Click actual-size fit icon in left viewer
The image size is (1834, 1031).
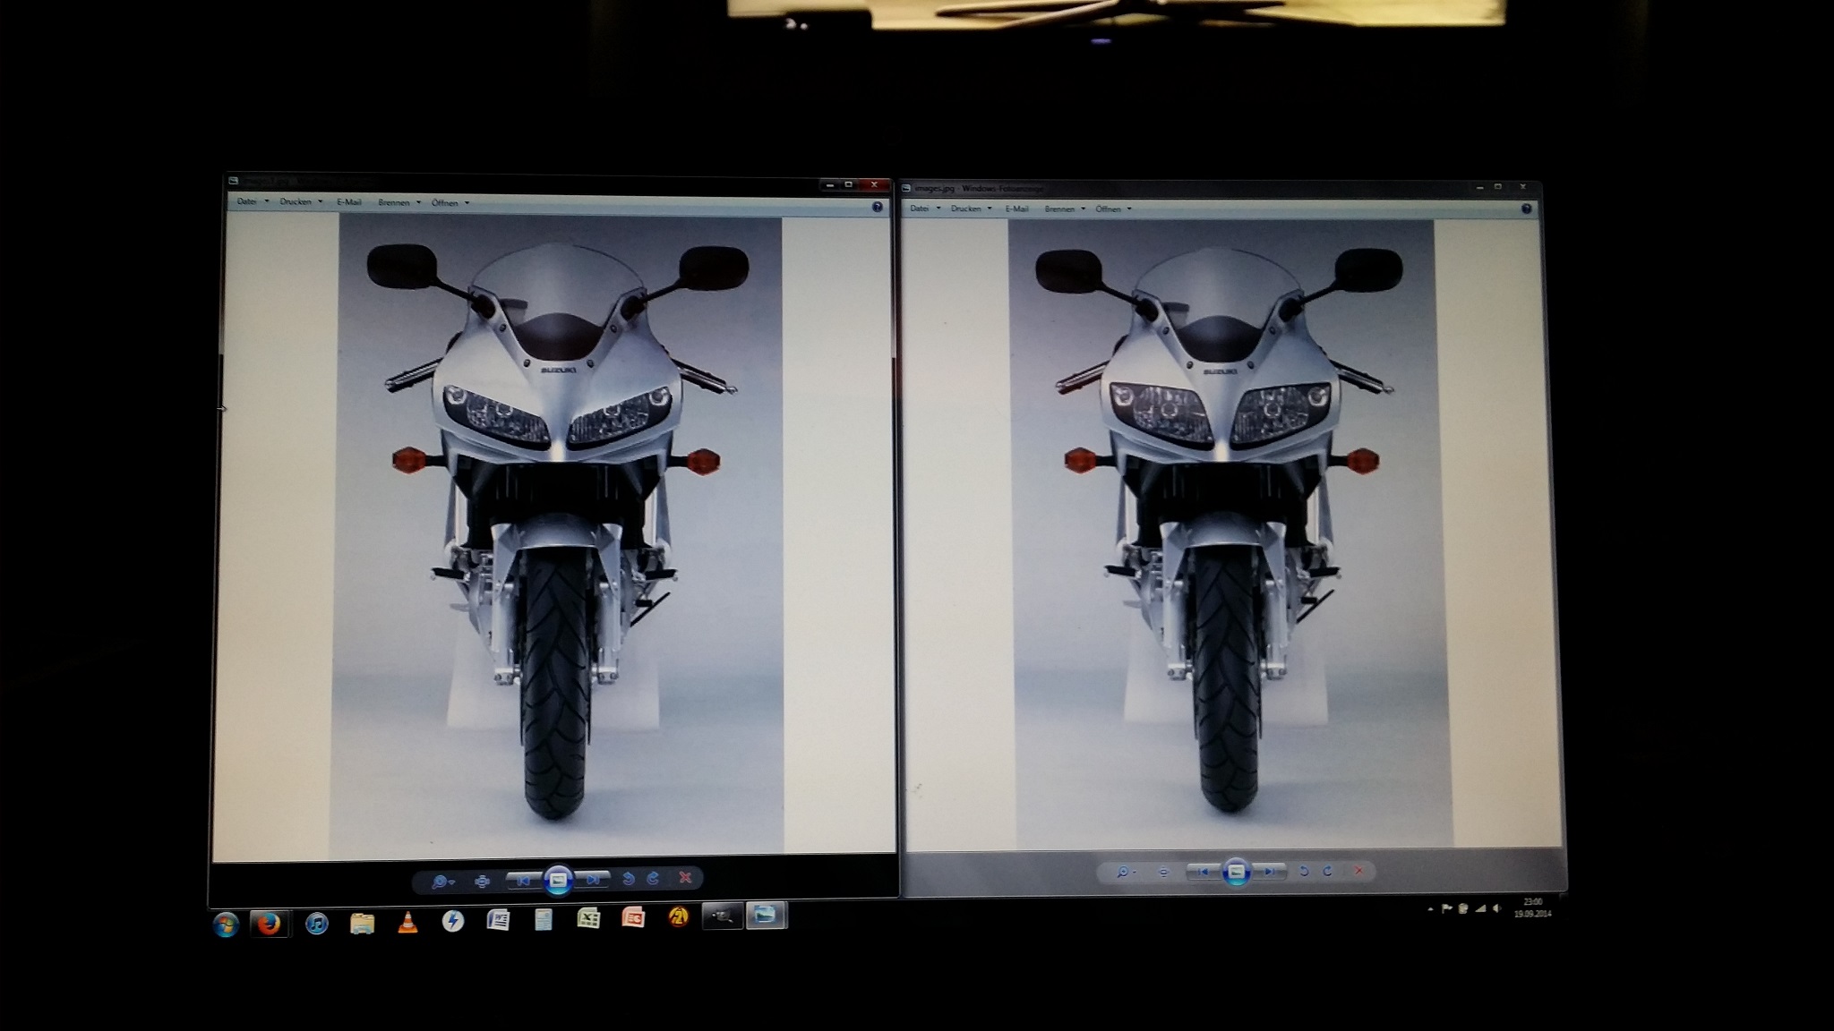(482, 881)
